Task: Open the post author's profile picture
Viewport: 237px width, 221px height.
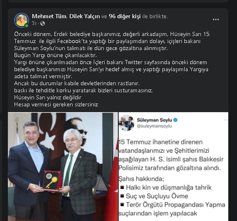Action: (x=22, y=20)
